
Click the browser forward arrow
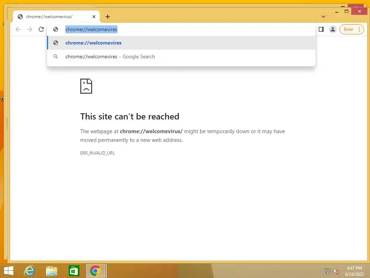click(x=30, y=29)
